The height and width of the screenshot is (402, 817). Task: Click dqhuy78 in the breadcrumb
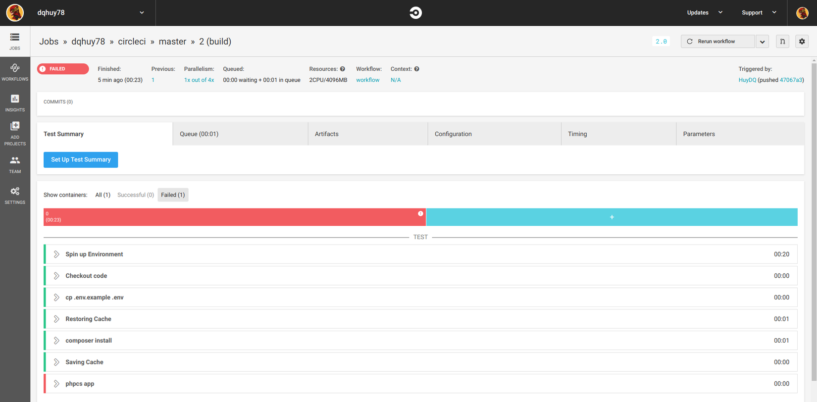88,42
